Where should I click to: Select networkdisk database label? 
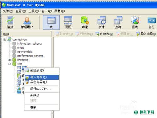click(24, 52)
